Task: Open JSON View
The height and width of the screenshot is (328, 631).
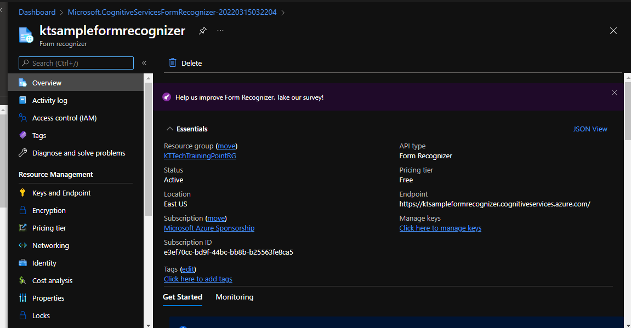Action: 590,129
